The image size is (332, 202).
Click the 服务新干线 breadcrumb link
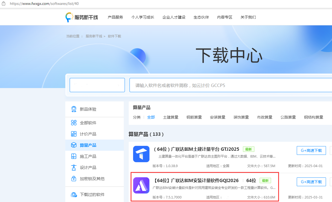tap(94, 36)
